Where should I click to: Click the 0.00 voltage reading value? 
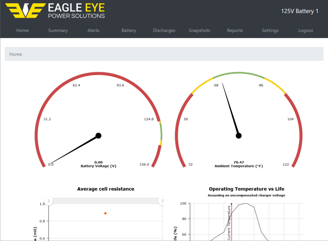[99, 162]
